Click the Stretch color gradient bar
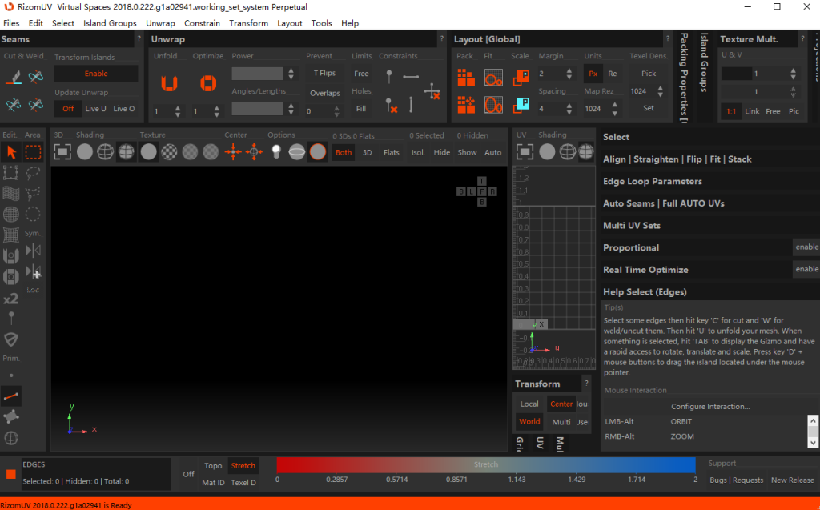Image resolution: width=820 pixels, height=510 pixels. (486, 464)
